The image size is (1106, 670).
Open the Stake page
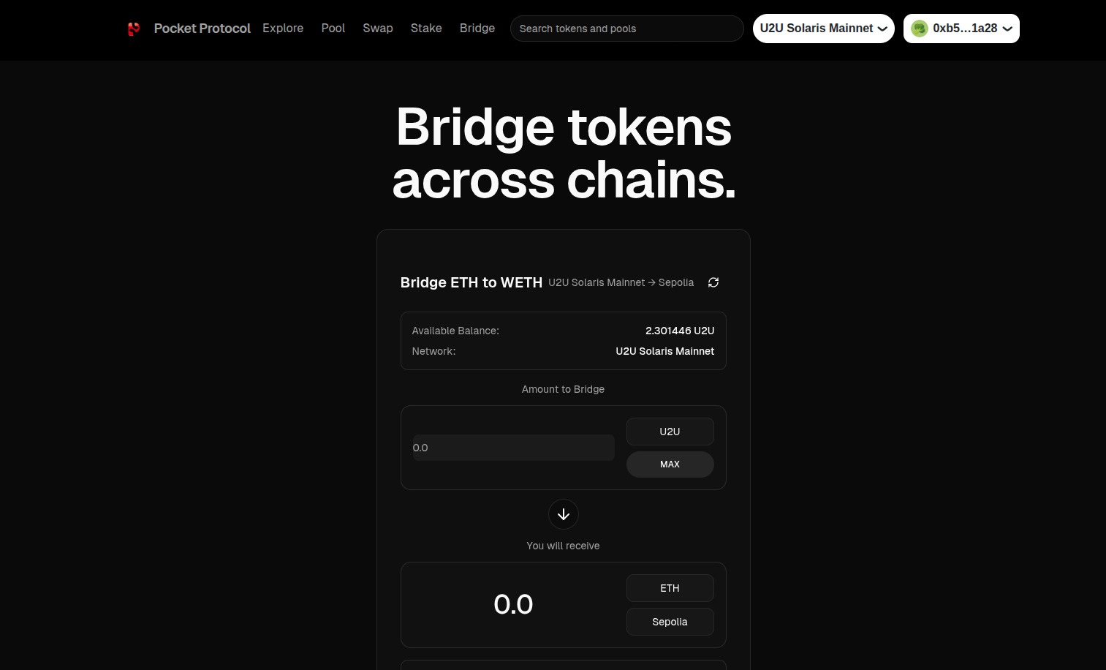tap(426, 29)
